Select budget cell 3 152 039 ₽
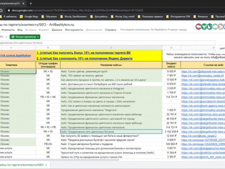This screenshot has width=225, height=169. click(171, 132)
